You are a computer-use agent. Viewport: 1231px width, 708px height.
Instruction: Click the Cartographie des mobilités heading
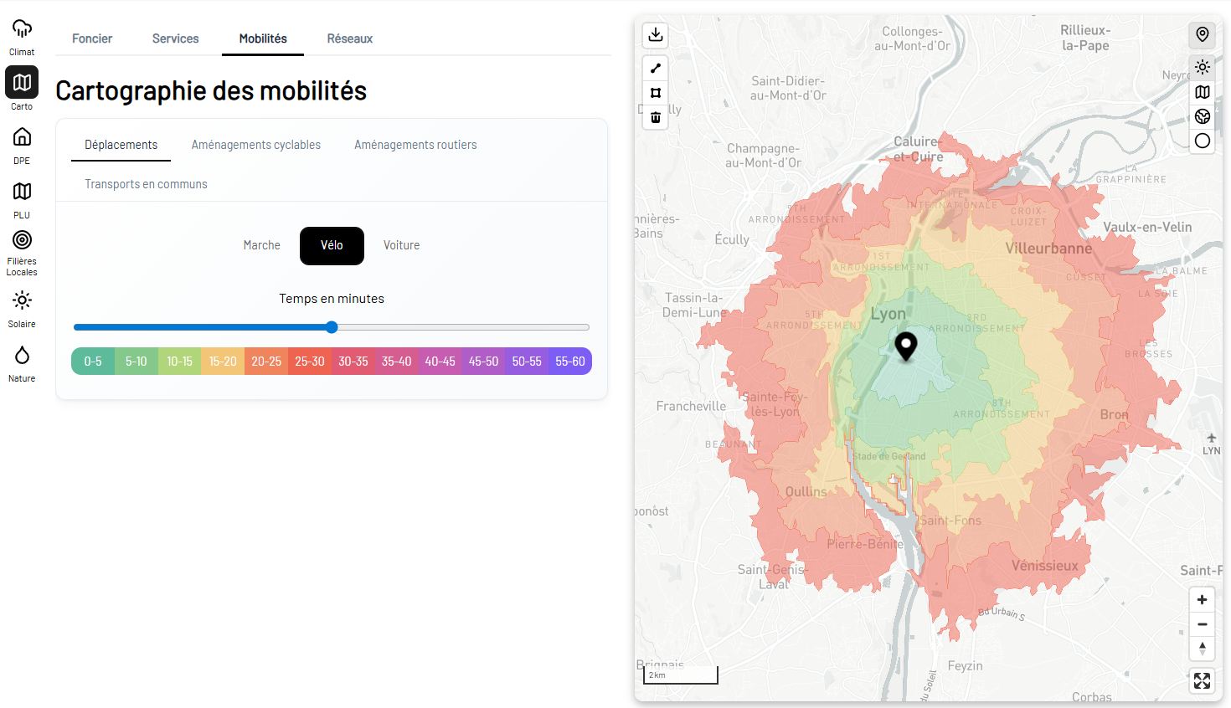click(211, 90)
